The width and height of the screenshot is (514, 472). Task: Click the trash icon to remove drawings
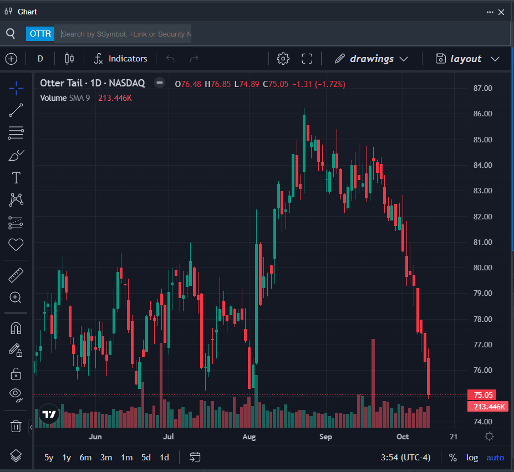(x=16, y=426)
